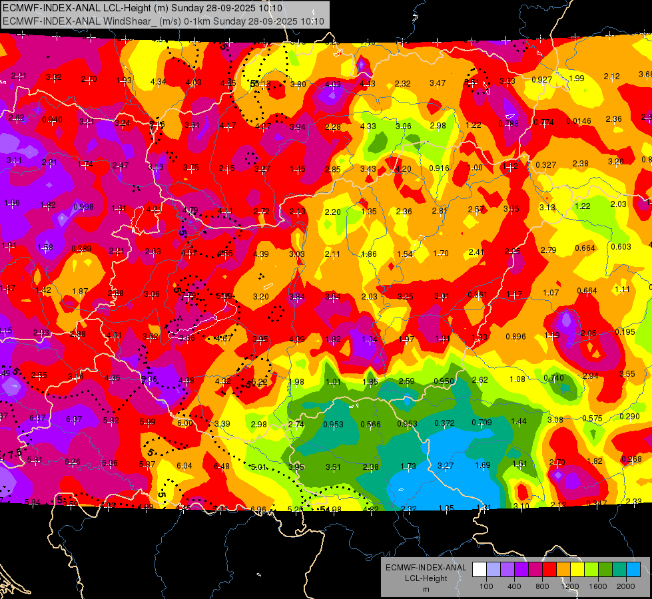Click the wind shear value 0.603
Screen dimensions: 652x599
pos(621,247)
